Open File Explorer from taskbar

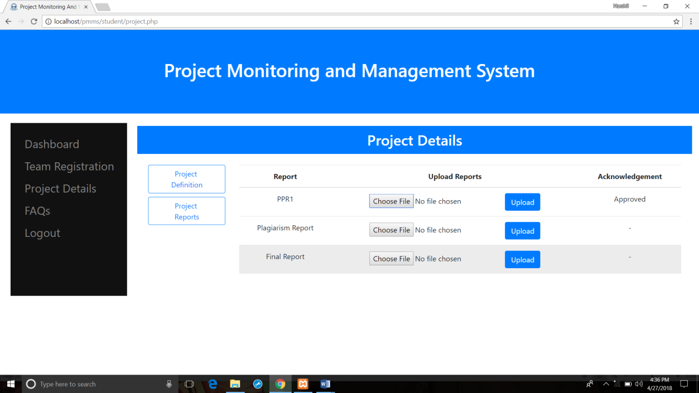(235, 384)
